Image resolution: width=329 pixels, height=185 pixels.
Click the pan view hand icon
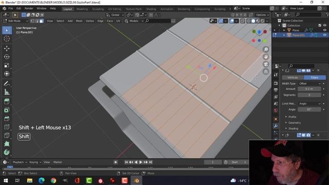(266, 57)
